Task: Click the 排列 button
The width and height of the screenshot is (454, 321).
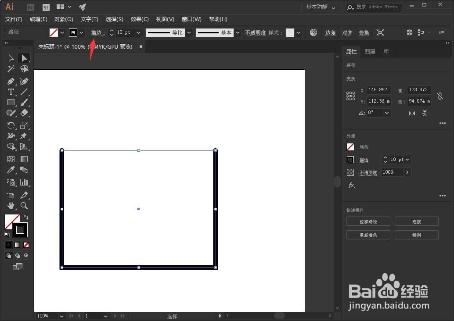Action: coord(417,235)
